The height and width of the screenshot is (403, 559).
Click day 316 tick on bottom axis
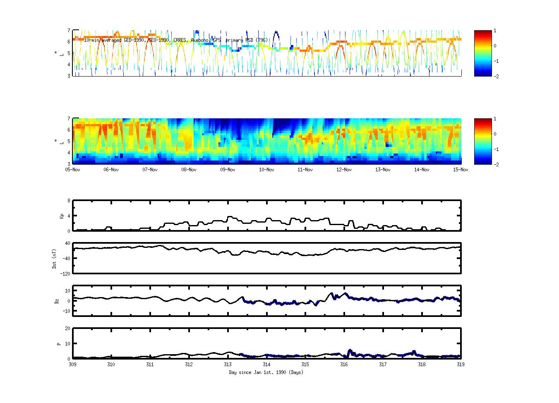tap(344, 365)
